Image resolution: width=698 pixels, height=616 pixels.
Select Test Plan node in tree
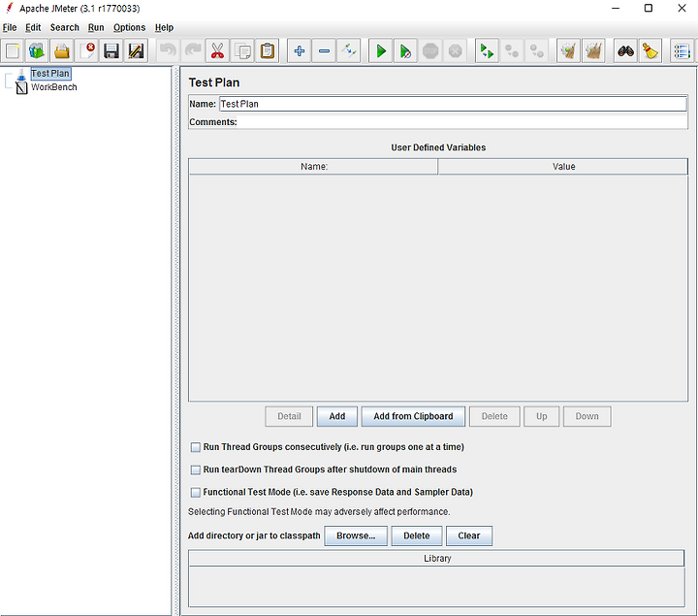(x=50, y=74)
